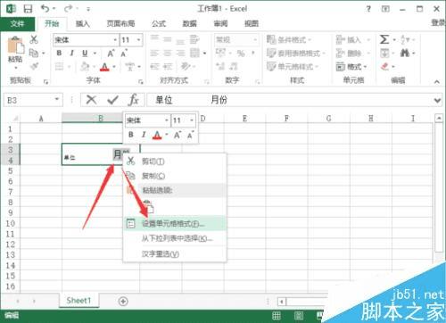446x323 pixels.
Task: Click the Fill Color bucket in ribbon
Action: 85,66
